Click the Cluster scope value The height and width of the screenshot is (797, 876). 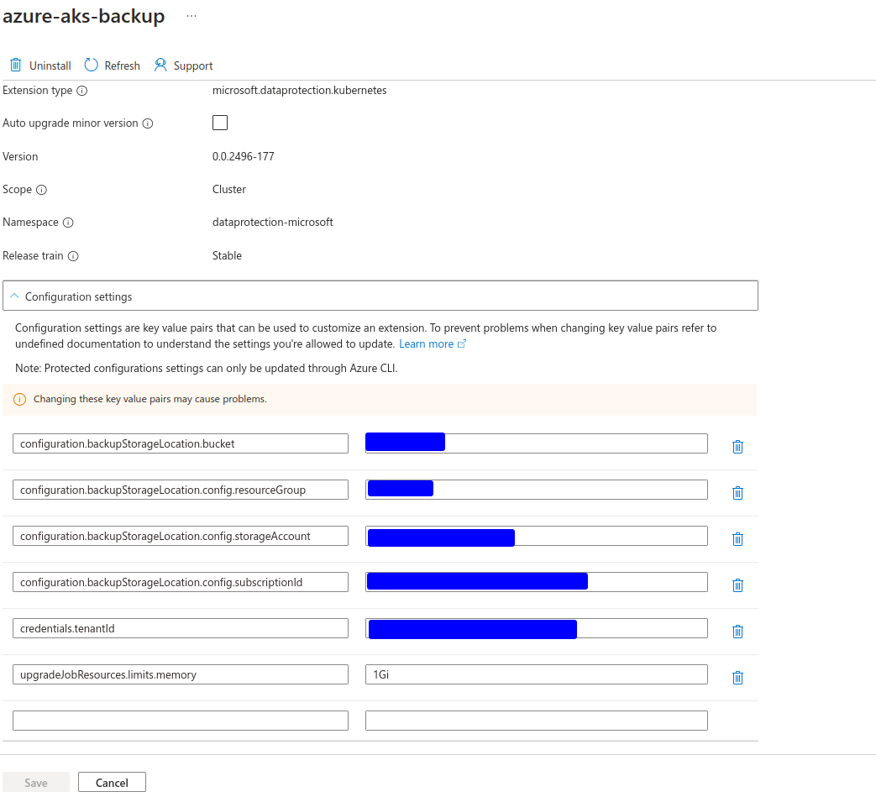click(229, 190)
